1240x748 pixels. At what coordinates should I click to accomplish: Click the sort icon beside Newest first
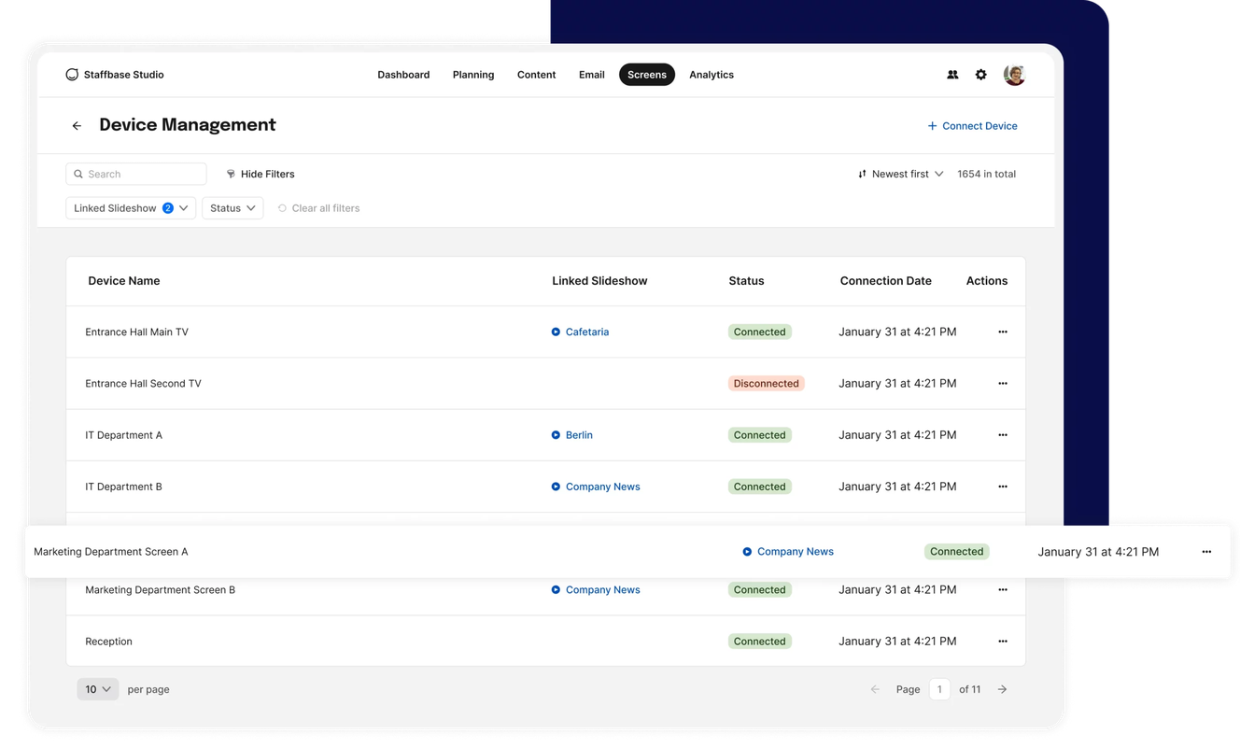[x=861, y=174]
